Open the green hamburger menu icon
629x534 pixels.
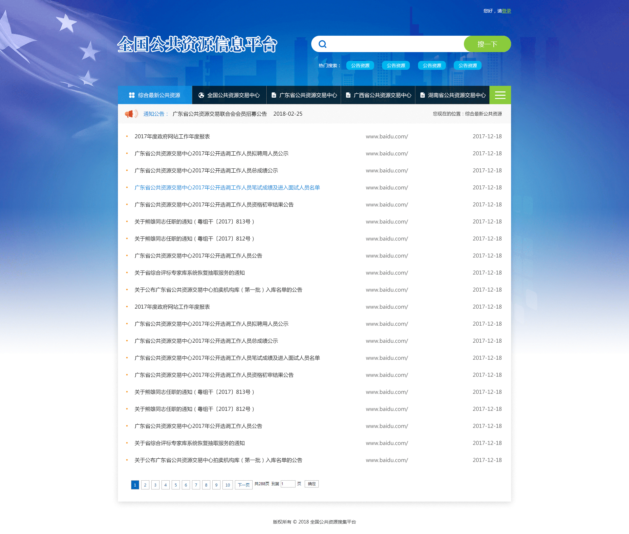pos(500,95)
